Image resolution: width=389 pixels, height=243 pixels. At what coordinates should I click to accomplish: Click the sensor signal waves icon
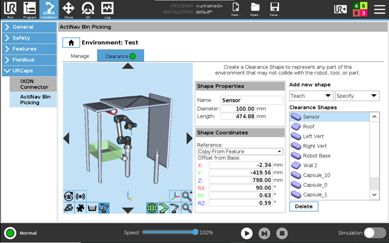coord(80,196)
